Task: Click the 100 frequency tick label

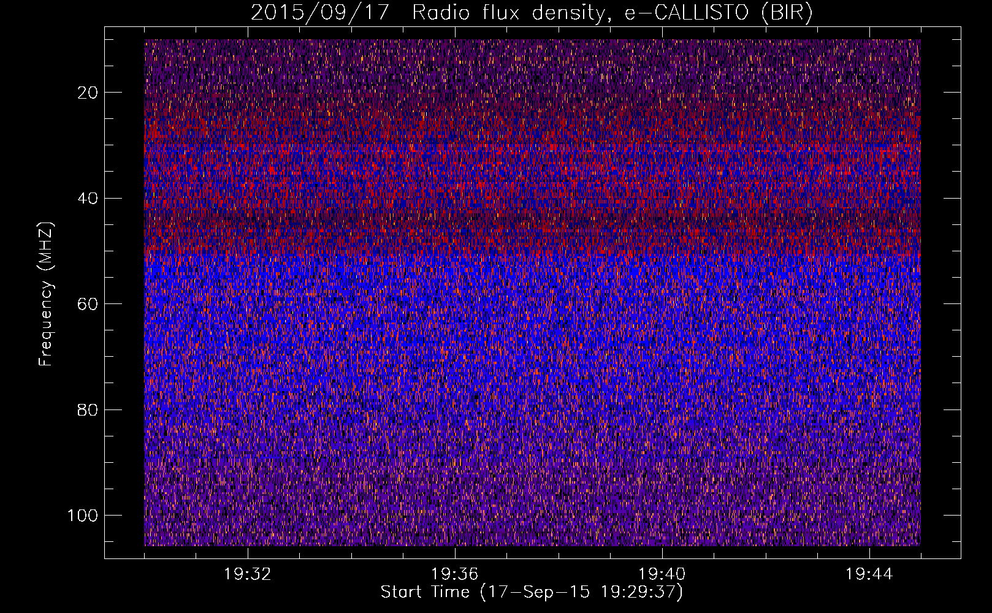Action: click(x=83, y=516)
